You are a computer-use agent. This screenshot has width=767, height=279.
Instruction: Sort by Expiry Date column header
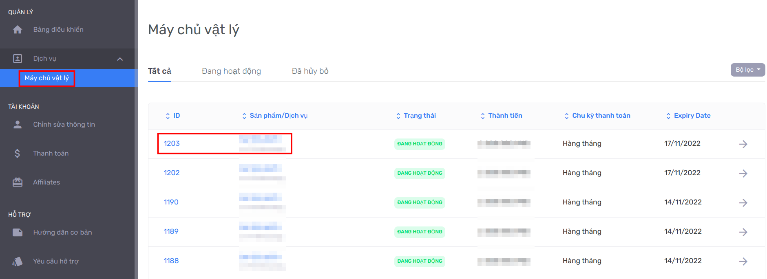(x=688, y=116)
